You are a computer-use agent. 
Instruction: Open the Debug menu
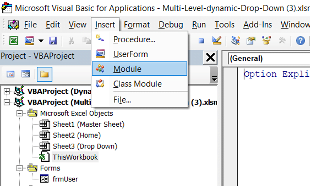[x=171, y=25]
